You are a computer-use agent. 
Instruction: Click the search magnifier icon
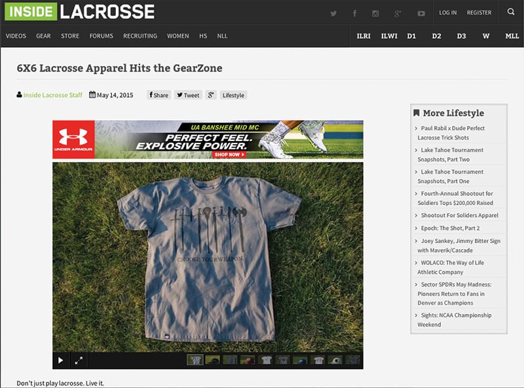[511, 12]
